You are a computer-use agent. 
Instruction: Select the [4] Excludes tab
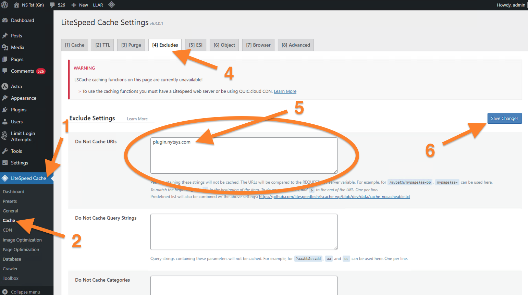165,45
